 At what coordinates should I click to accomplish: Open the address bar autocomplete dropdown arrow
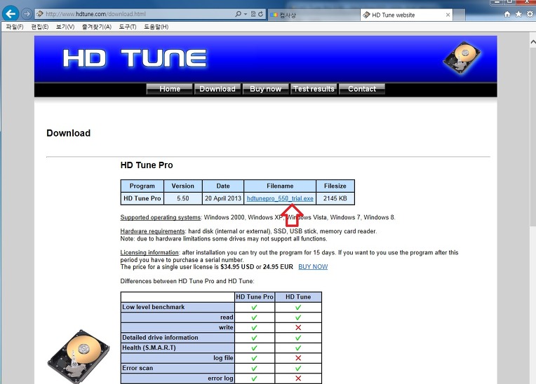246,14
